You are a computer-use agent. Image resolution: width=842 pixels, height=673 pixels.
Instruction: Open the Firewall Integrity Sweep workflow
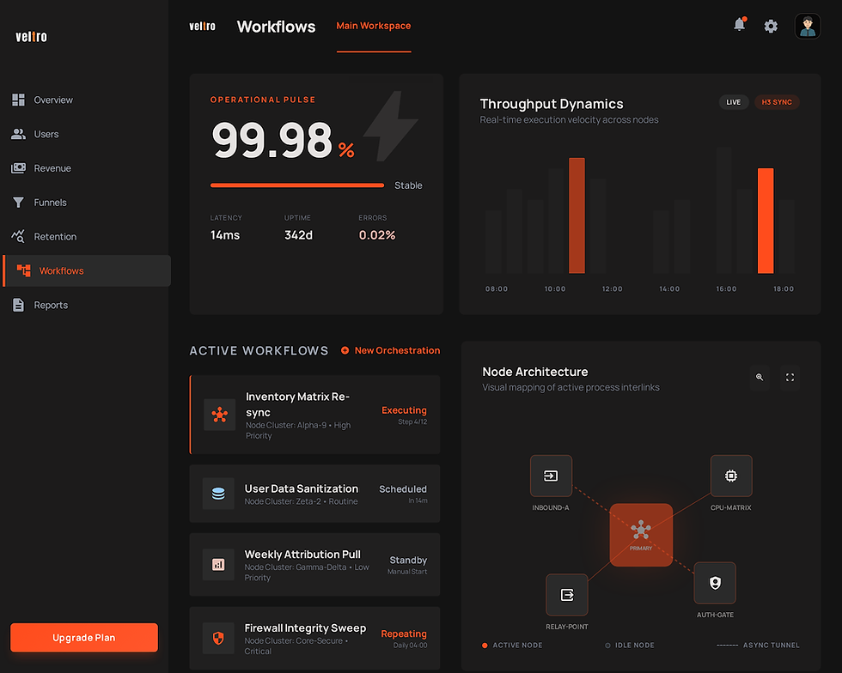[x=314, y=638]
